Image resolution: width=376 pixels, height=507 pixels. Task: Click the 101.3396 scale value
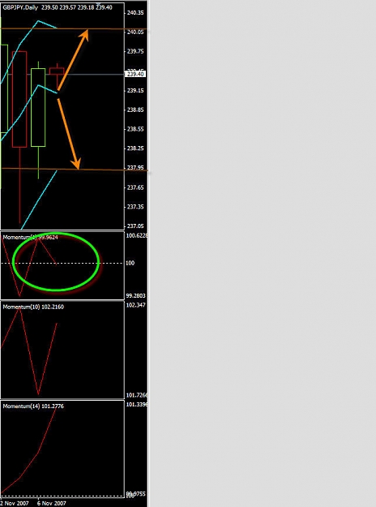click(x=136, y=405)
